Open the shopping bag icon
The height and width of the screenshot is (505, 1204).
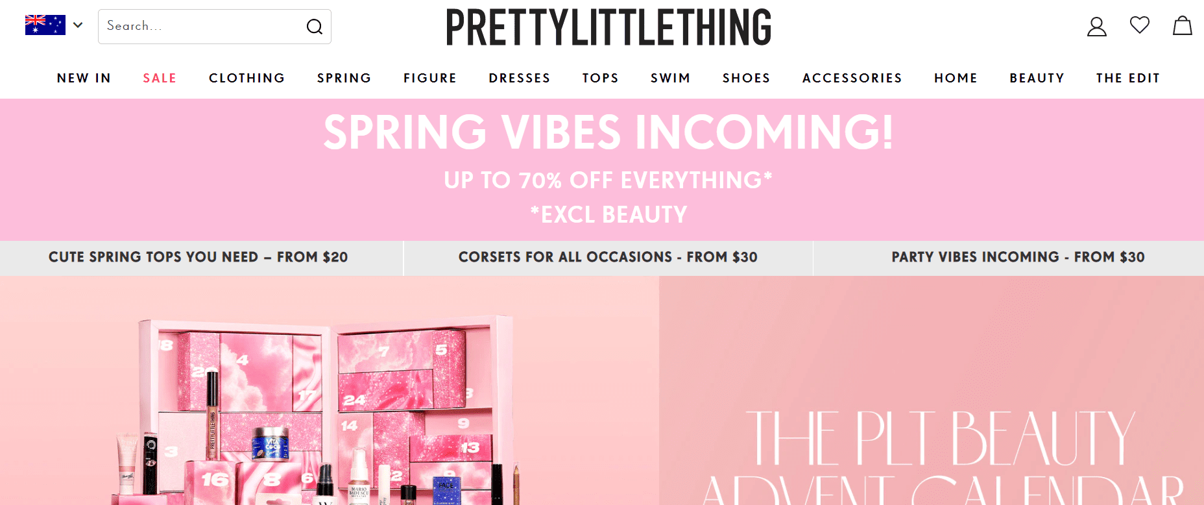(1183, 25)
